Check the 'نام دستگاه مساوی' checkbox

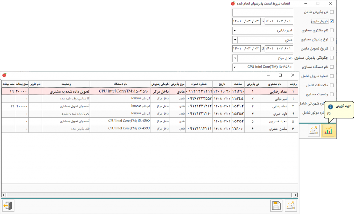coord(332,67)
